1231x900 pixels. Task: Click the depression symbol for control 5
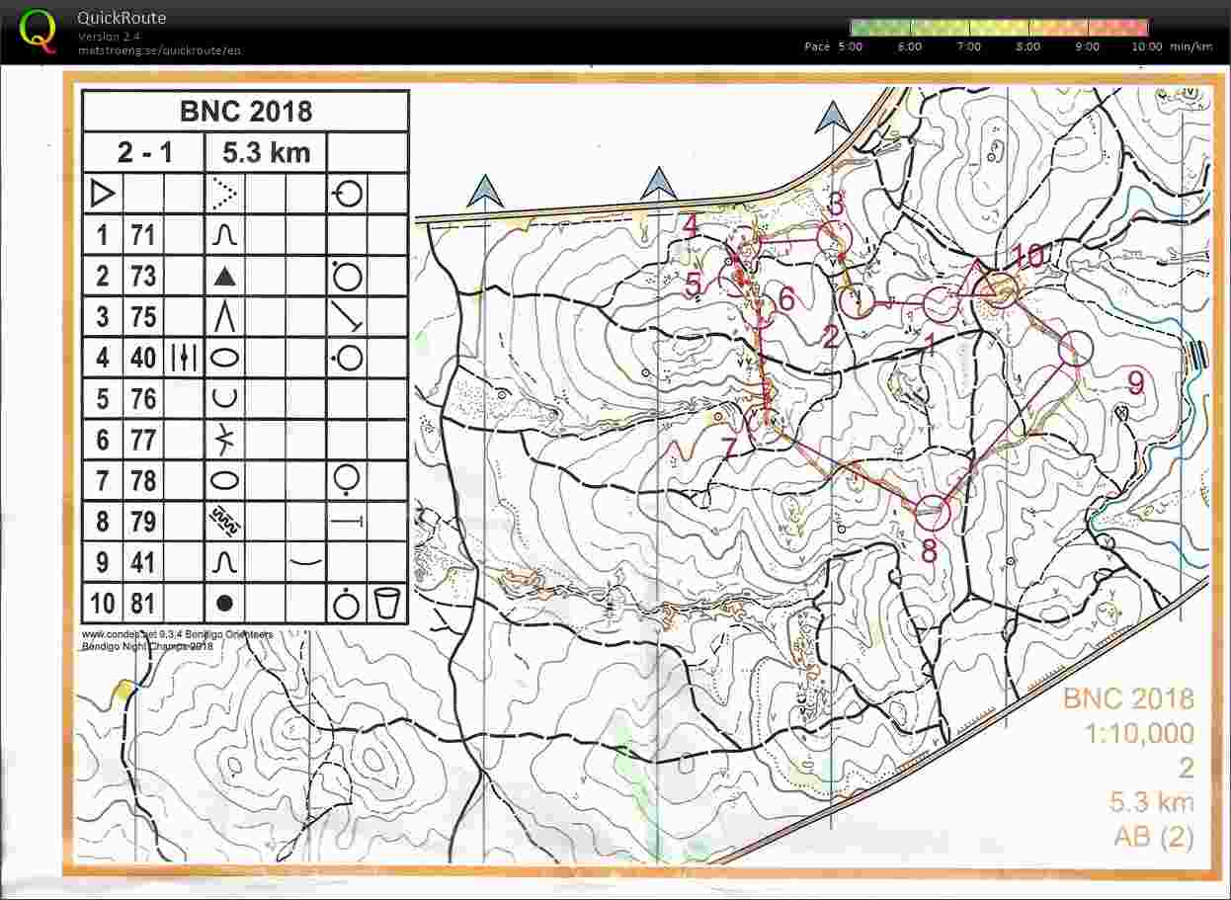(225, 398)
